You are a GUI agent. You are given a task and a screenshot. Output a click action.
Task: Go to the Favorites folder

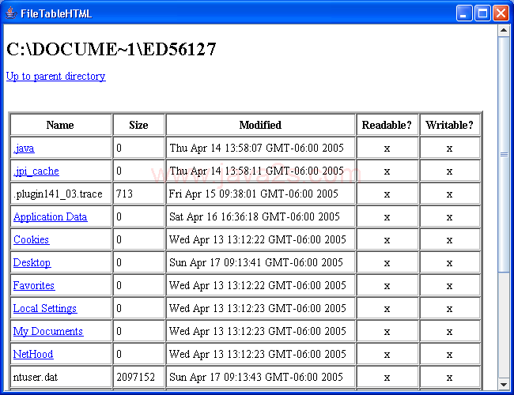(x=34, y=286)
